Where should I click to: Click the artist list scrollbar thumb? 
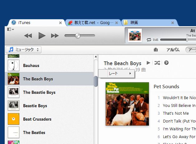[96, 81]
